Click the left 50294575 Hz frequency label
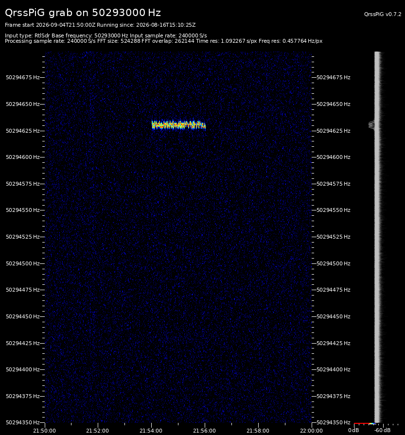The width and height of the screenshot is (405, 435). (x=23, y=184)
